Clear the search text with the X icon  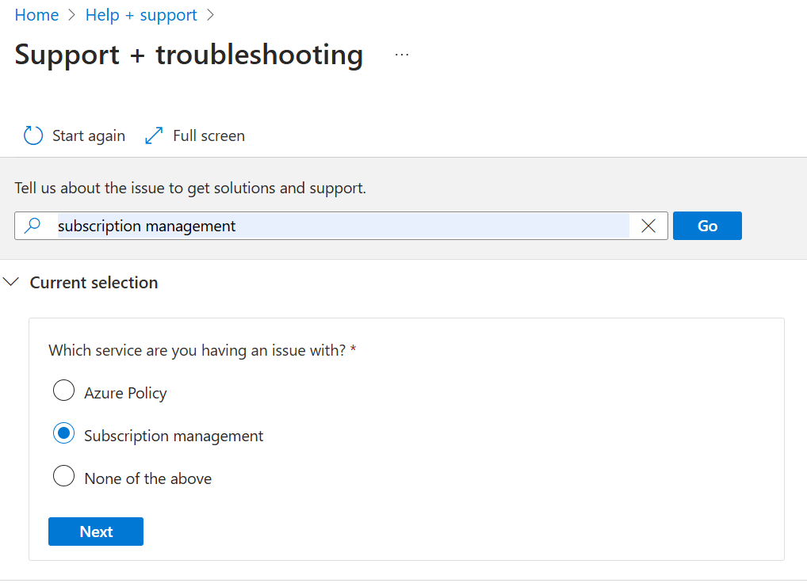coord(648,226)
